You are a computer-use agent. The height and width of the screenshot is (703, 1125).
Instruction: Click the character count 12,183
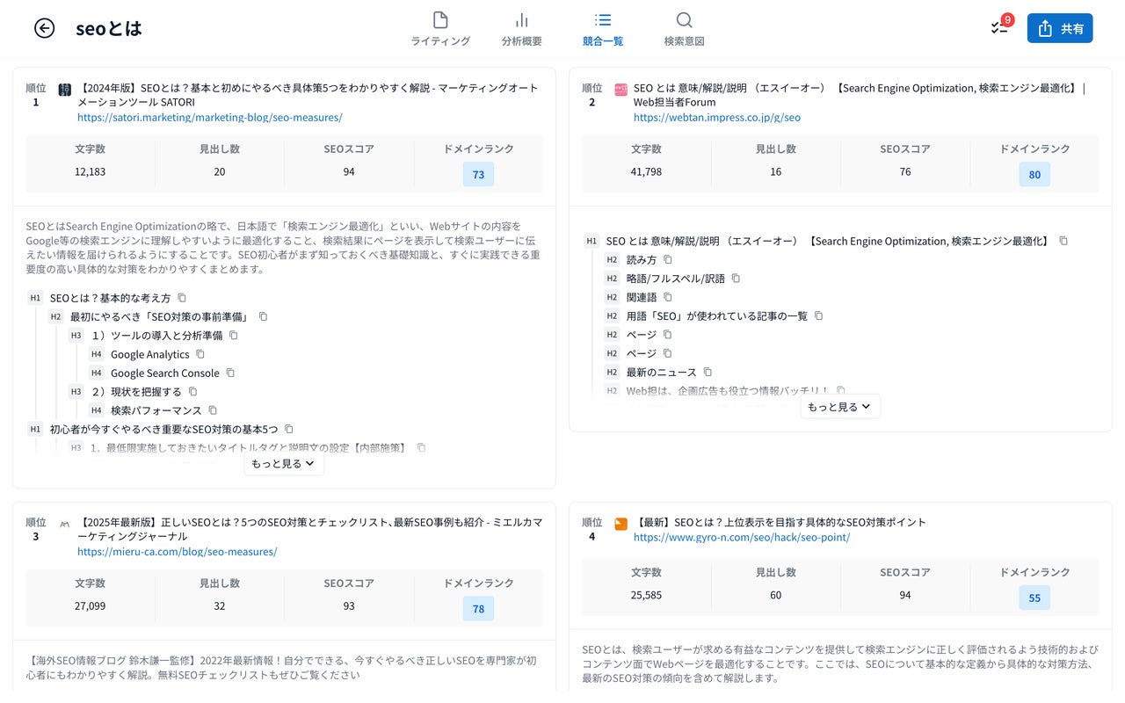click(x=90, y=172)
